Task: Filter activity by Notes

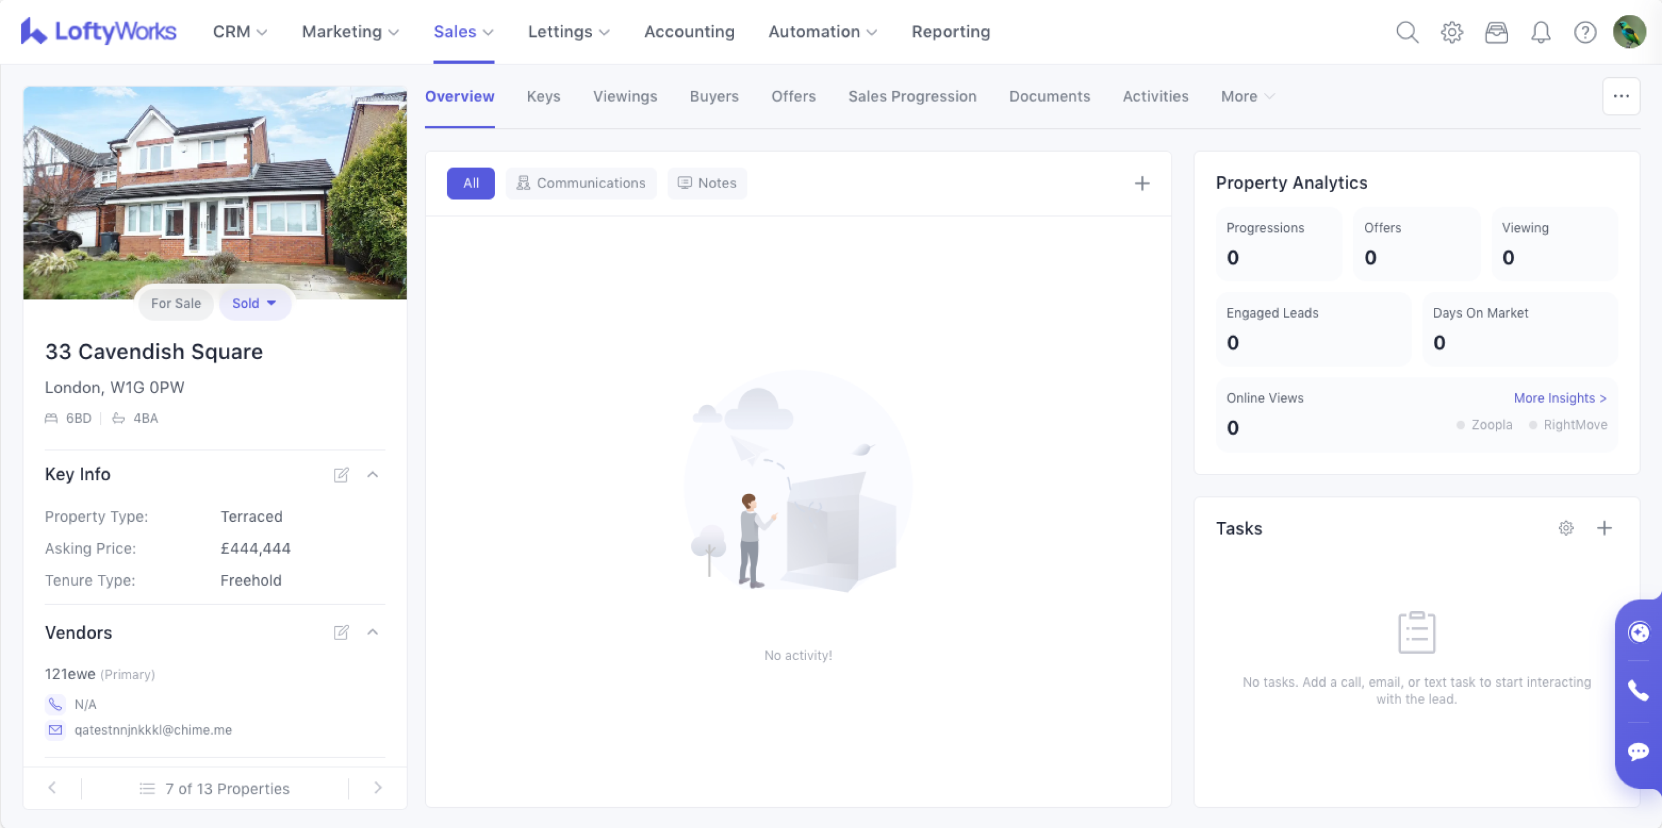Action: click(706, 183)
